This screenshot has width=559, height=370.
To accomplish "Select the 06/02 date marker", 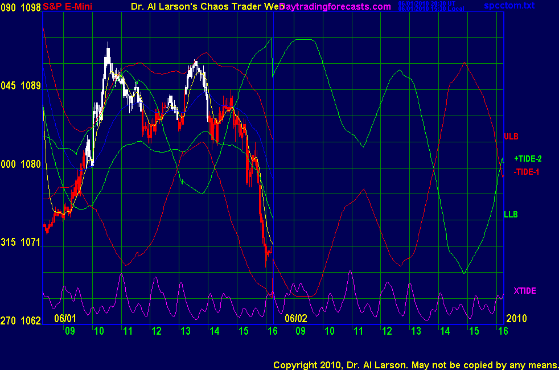I will coord(296,318).
